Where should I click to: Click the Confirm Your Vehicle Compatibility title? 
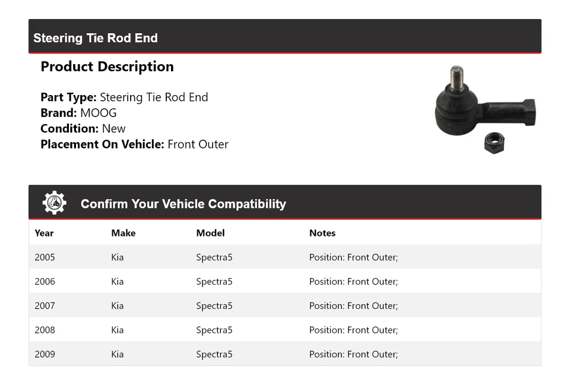pos(183,204)
